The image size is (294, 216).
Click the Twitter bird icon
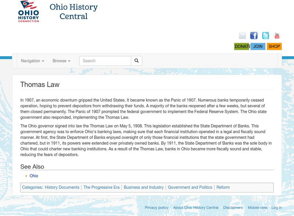(x=265, y=36)
